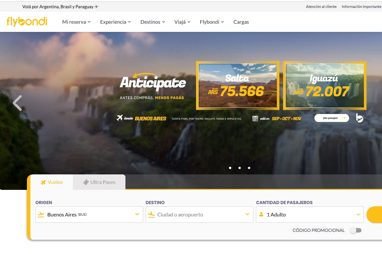The width and height of the screenshot is (382, 254).
Task: Click the landing icon in Destino field
Action: click(151, 215)
